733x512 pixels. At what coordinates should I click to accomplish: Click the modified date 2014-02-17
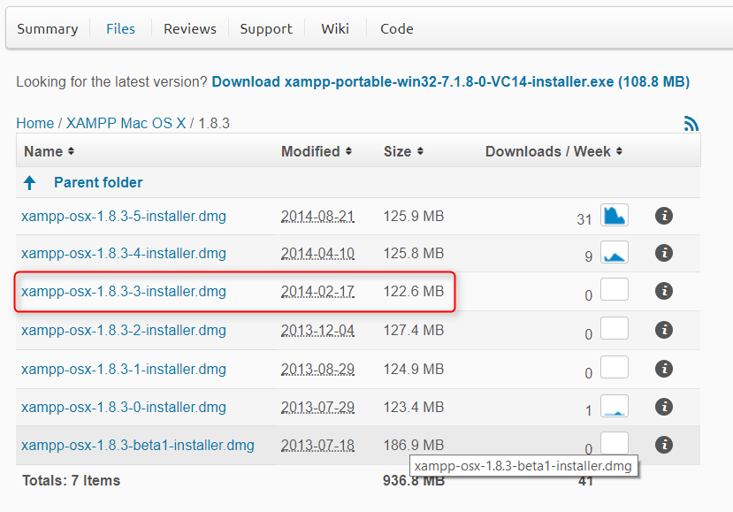click(x=317, y=291)
